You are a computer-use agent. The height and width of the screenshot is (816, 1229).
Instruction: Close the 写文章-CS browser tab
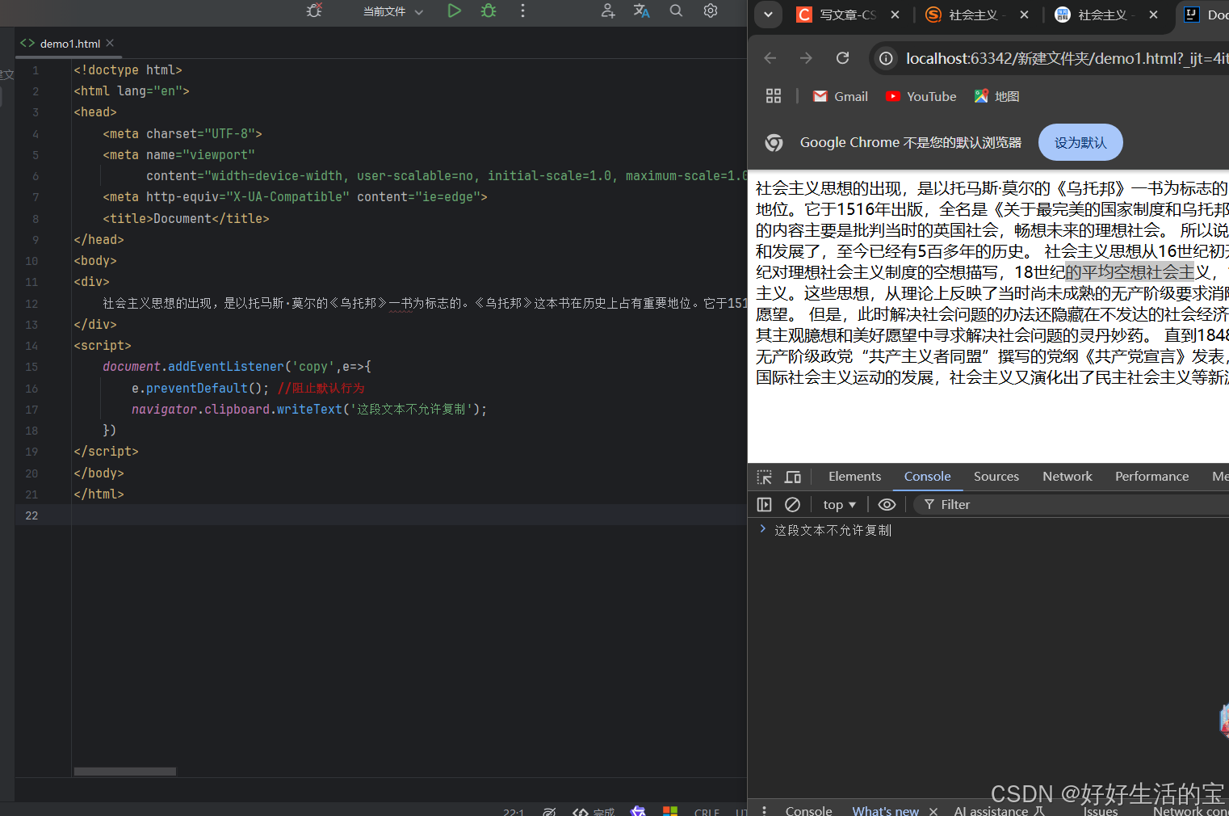click(x=895, y=15)
